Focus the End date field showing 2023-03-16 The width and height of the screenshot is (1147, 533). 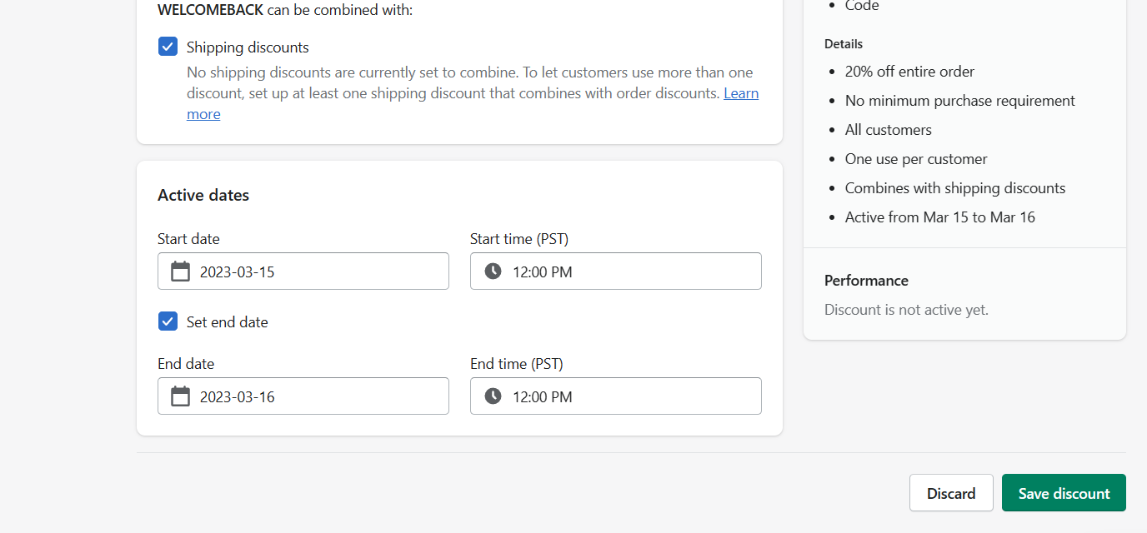[303, 396]
